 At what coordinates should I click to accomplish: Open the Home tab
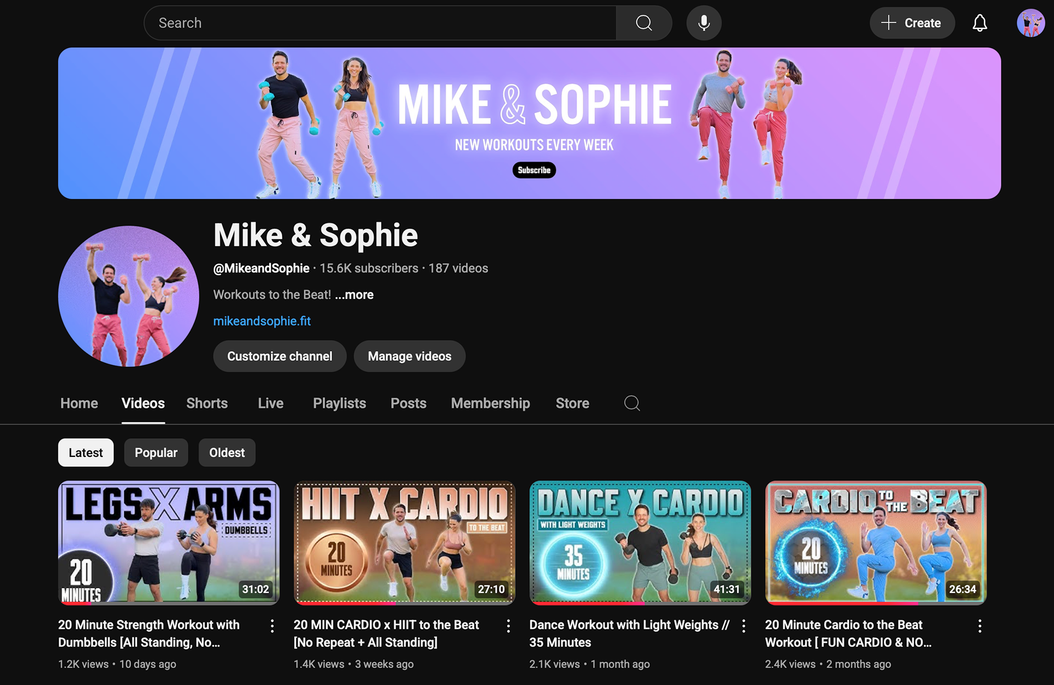tap(79, 403)
